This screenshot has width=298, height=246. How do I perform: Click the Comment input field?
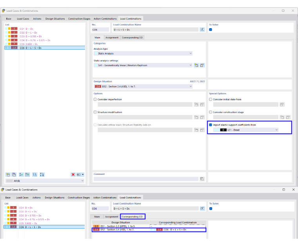[146, 179]
